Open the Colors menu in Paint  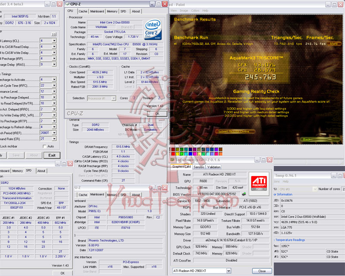coord(195,10)
